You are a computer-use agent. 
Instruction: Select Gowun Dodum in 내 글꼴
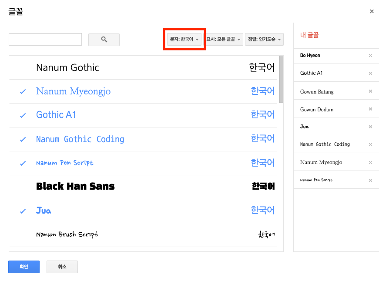pyautogui.click(x=317, y=110)
